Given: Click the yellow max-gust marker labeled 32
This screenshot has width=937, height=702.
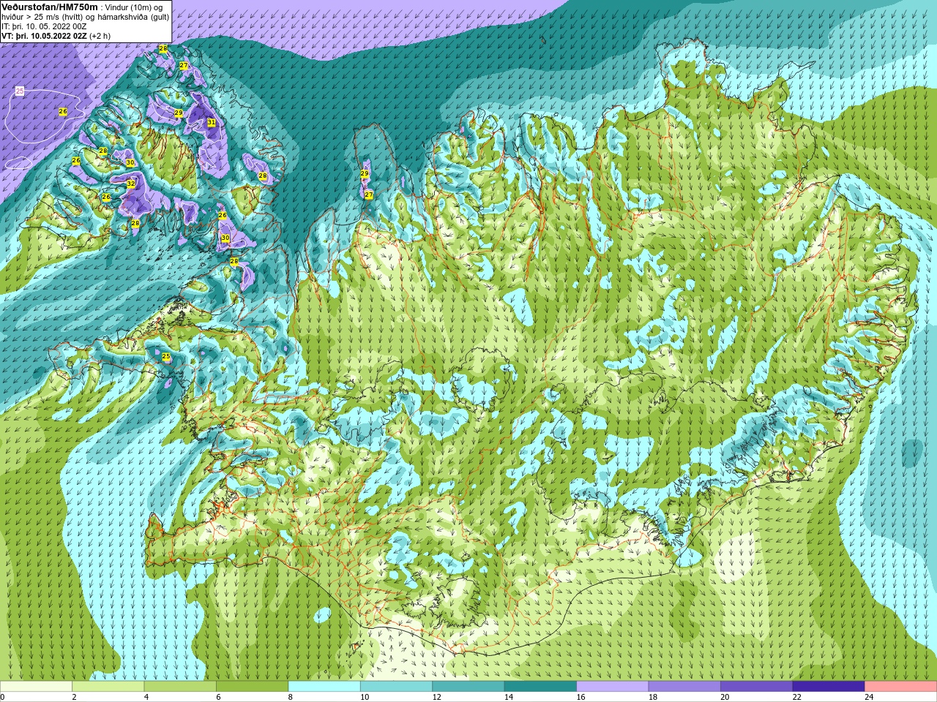Looking at the screenshot, I should [x=131, y=184].
